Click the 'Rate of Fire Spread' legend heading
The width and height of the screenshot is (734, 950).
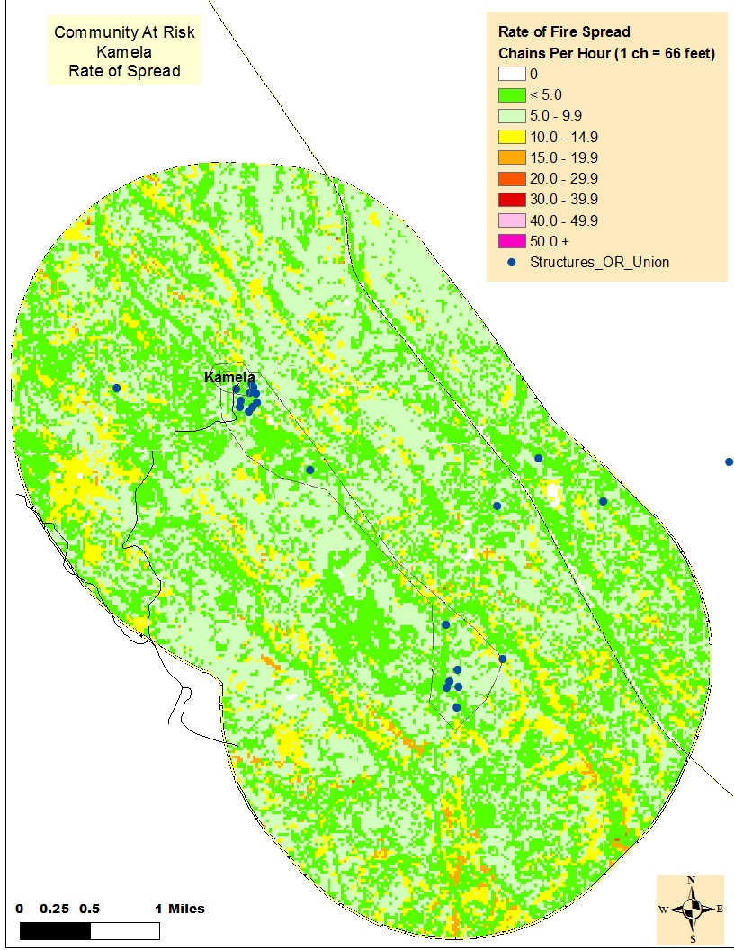[564, 31]
